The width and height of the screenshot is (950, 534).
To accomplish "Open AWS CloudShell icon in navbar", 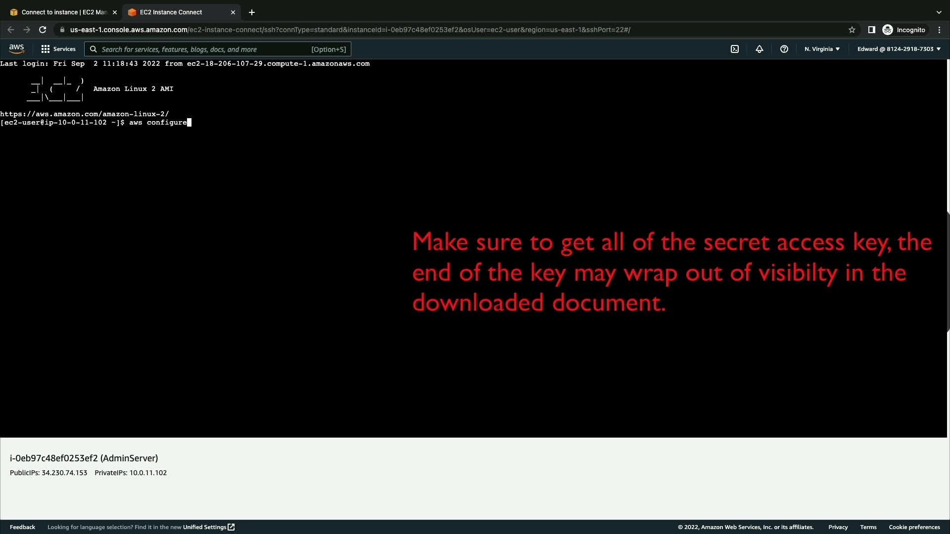I will (x=735, y=49).
